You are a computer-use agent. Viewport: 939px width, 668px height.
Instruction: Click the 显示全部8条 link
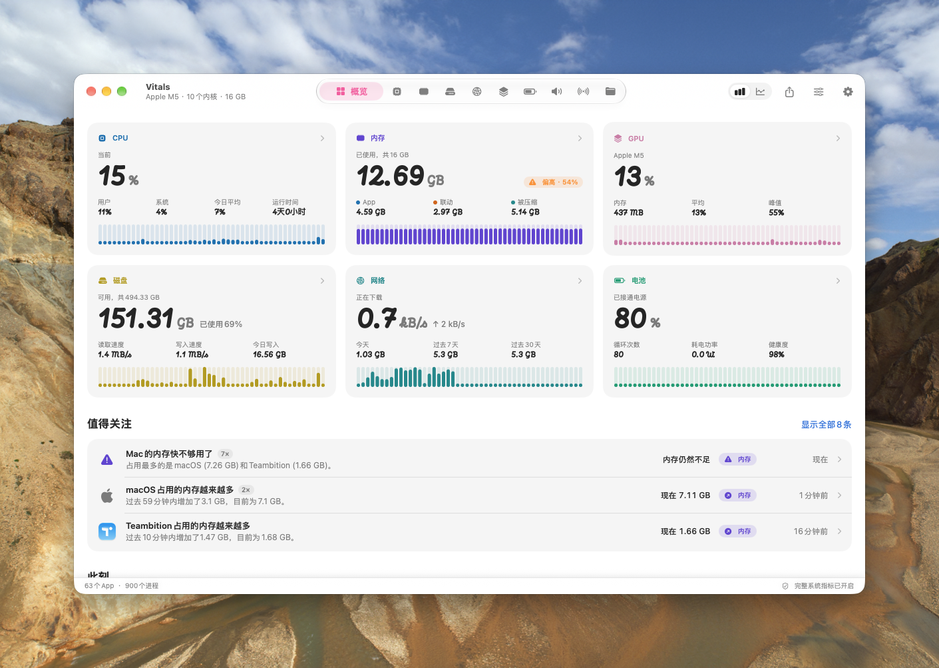point(826,425)
